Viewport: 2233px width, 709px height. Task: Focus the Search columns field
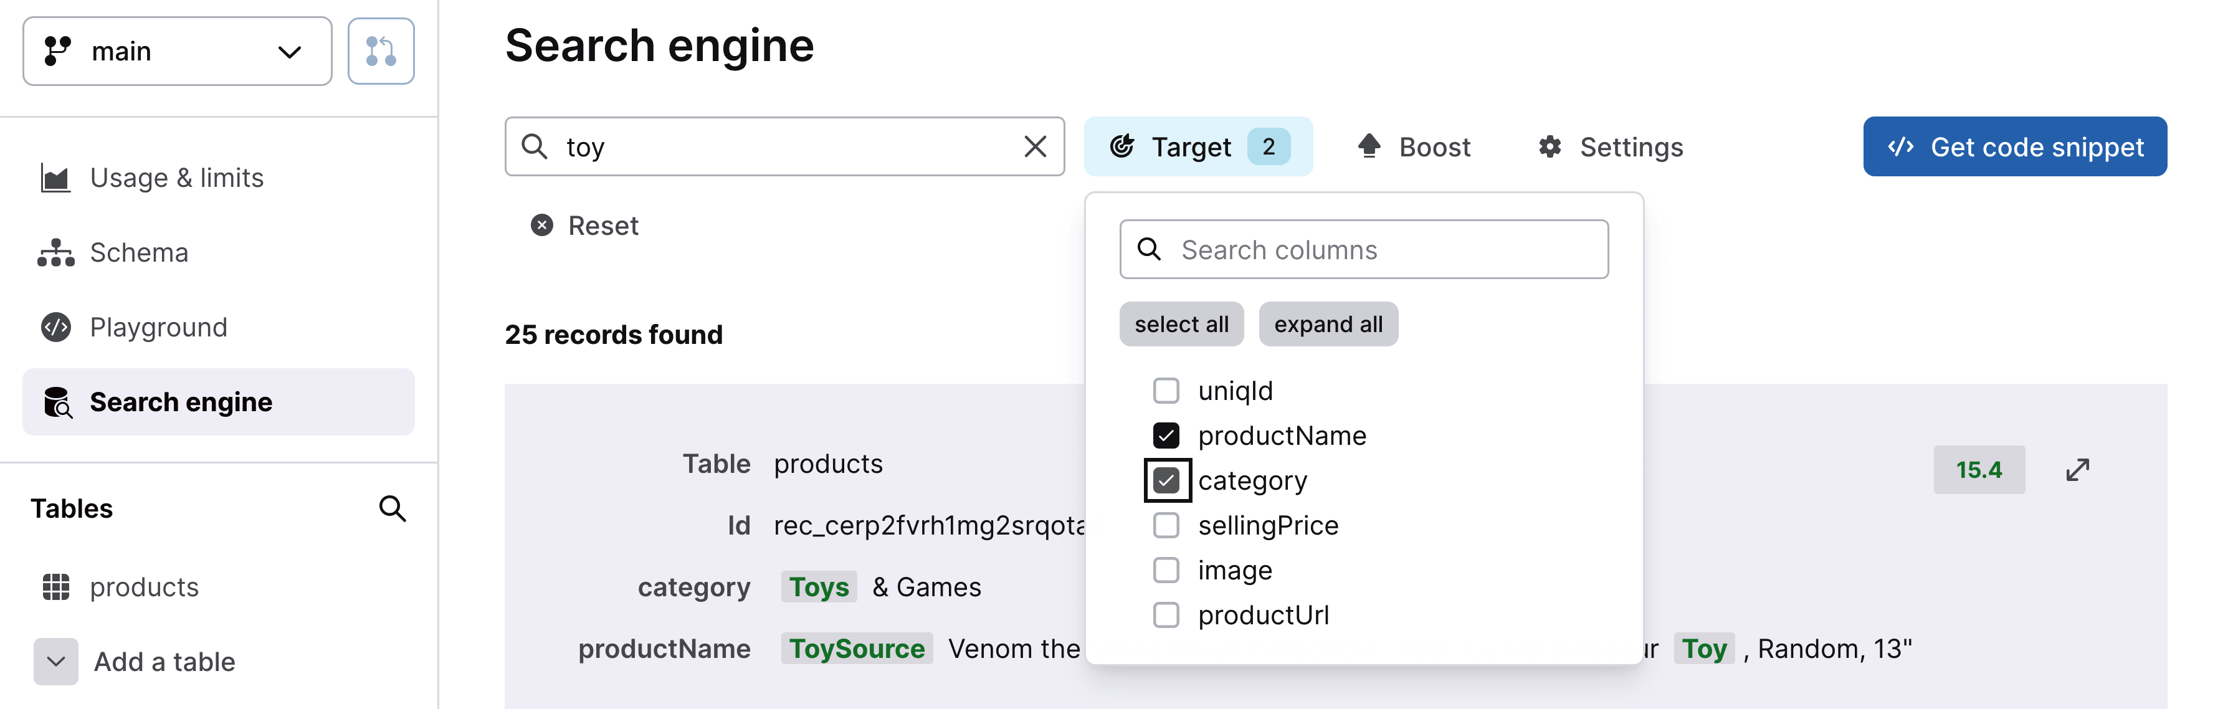pyautogui.click(x=1364, y=250)
